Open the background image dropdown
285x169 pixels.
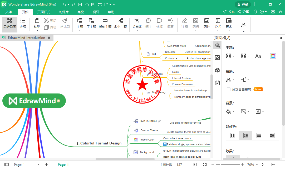245,111
